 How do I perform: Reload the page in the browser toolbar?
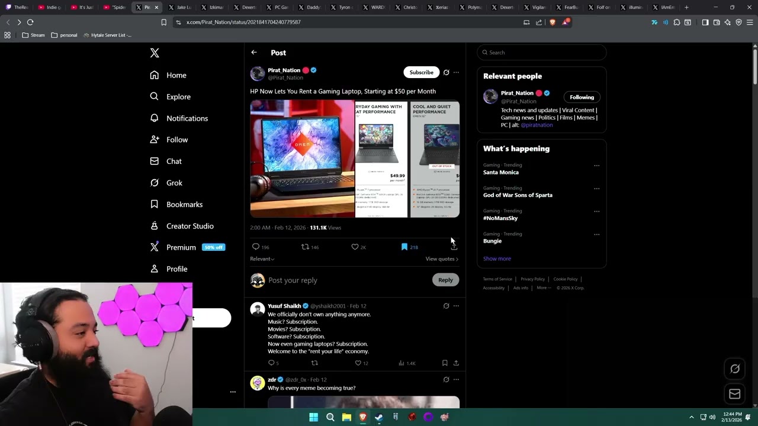coord(30,22)
